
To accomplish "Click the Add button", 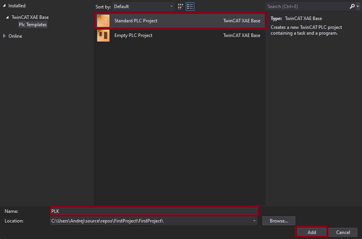I will click(x=311, y=232).
